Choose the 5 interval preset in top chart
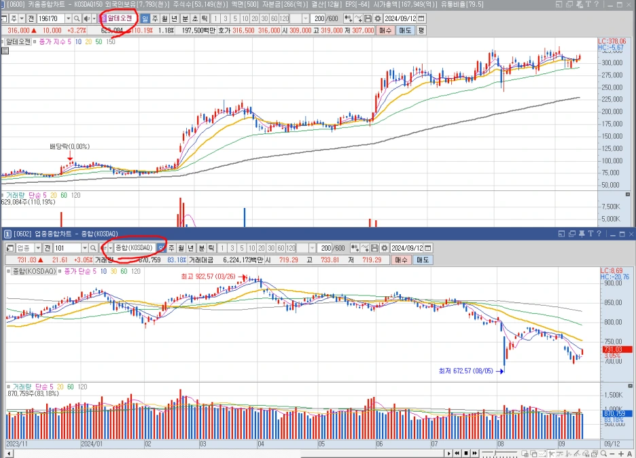 [x=235, y=18]
